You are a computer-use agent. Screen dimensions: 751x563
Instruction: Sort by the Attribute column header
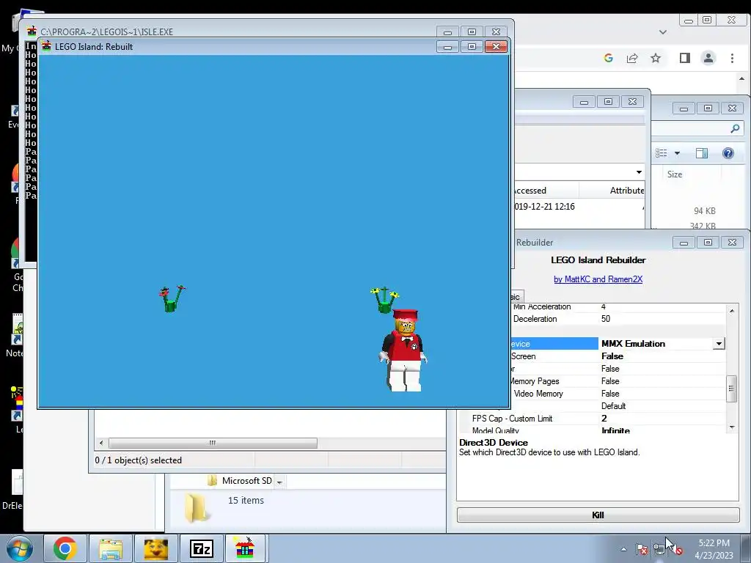(627, 191)
